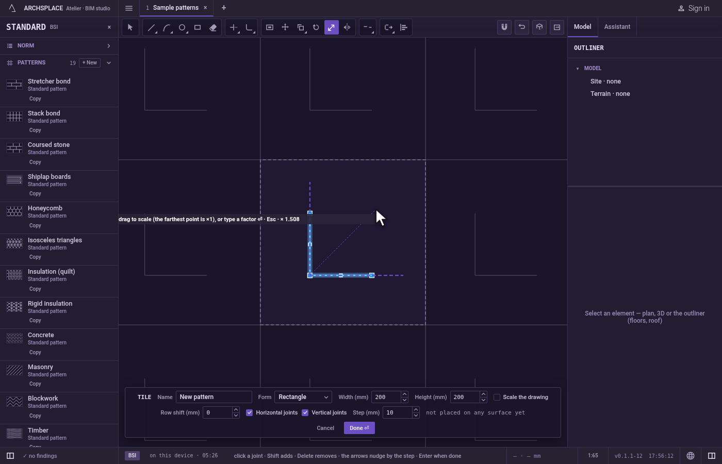The height and width of the screenshot is (464, 722).
Task: Expand the NORM section chevron
Action: [109, 46]
